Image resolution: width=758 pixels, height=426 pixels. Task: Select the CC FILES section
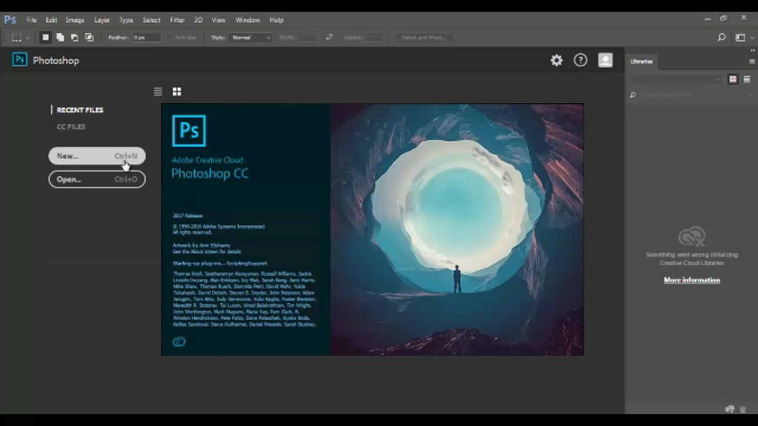tap(71, 126)
